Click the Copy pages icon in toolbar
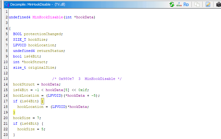The image size is (221, 139). 197,4
